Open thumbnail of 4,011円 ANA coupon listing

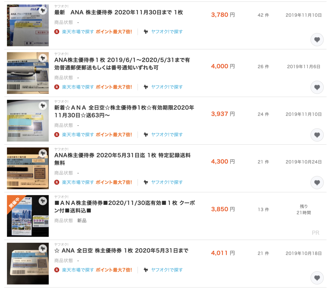coord(28,263)
